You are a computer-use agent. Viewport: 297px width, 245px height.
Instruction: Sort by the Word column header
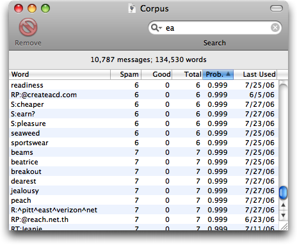tap(60, 74)
